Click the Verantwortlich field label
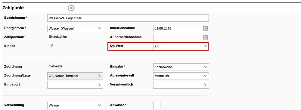Screen dimensions: 301x110 tap(122, 84)
